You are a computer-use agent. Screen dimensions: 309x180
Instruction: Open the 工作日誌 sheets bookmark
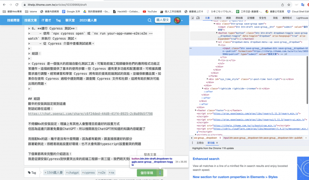[249, 12]
